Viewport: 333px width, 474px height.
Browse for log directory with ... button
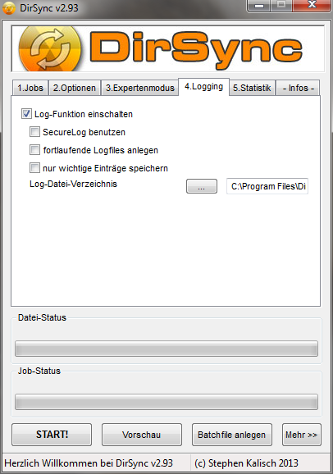pos(202,186)
